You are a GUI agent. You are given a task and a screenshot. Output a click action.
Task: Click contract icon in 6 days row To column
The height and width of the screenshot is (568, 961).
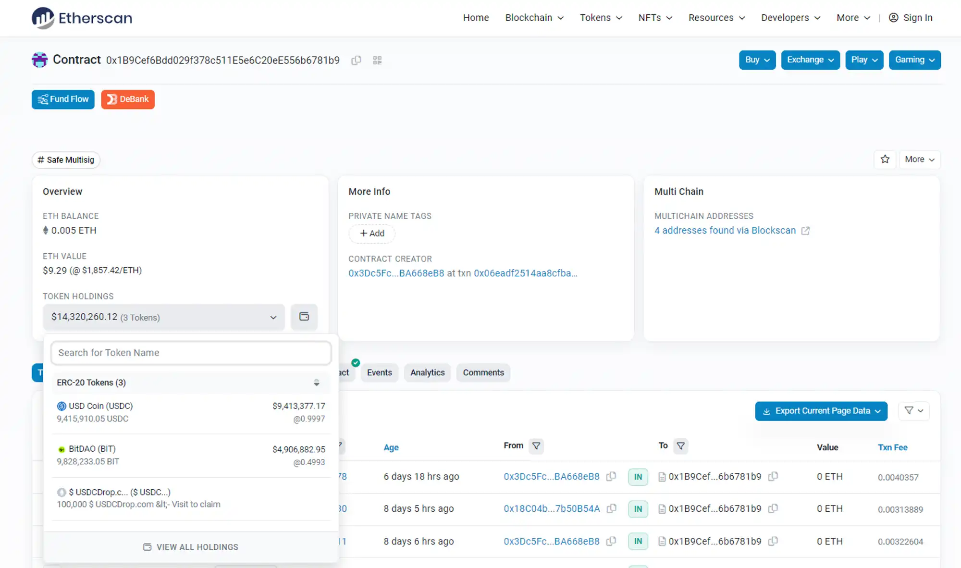(662, 477)
